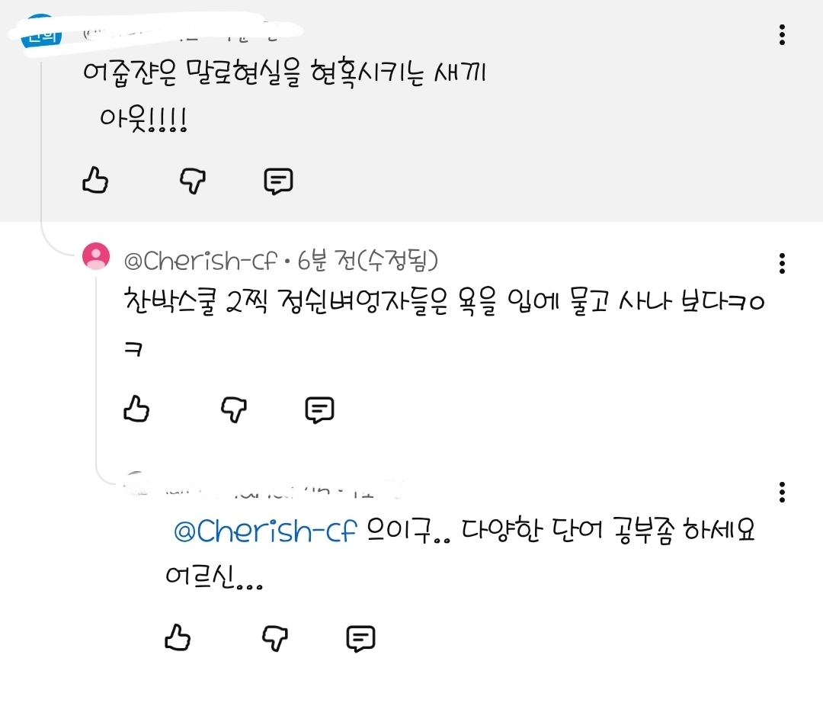
Task: Open the options menu for the @Cherish-cf reply
Action: (x=782, y=264)
